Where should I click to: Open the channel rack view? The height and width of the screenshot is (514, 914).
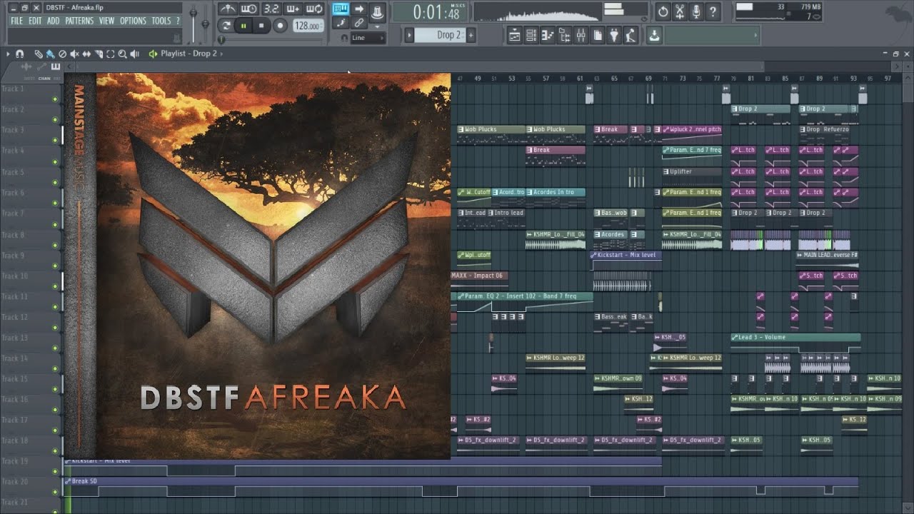[531, 35]
